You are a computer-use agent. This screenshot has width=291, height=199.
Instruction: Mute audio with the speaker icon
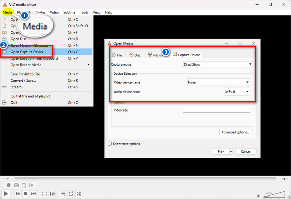(259, 196)
